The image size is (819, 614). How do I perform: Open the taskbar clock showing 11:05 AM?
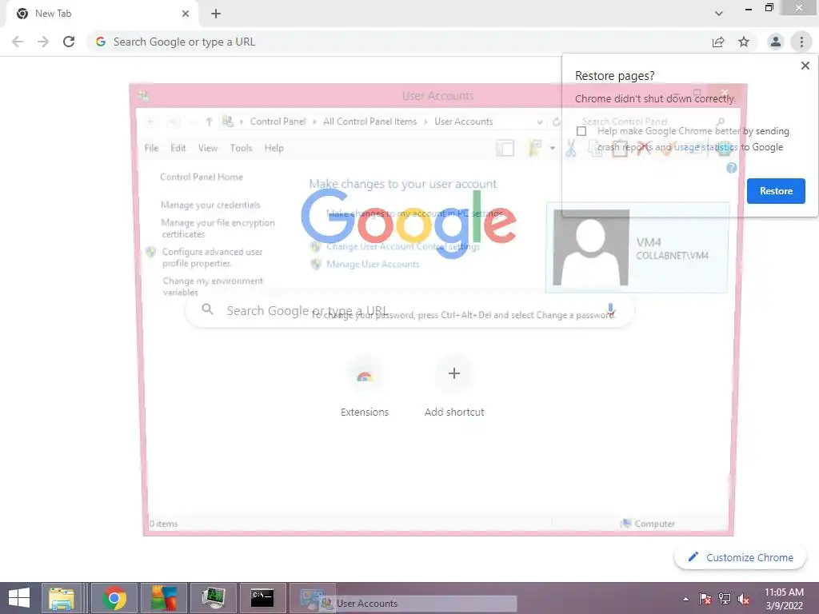[784, 598]
